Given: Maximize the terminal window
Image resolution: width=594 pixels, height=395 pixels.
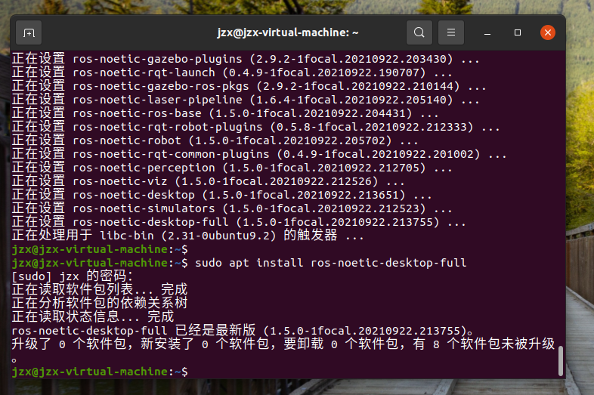Looking at the screenshot, I should coord(518,32).
